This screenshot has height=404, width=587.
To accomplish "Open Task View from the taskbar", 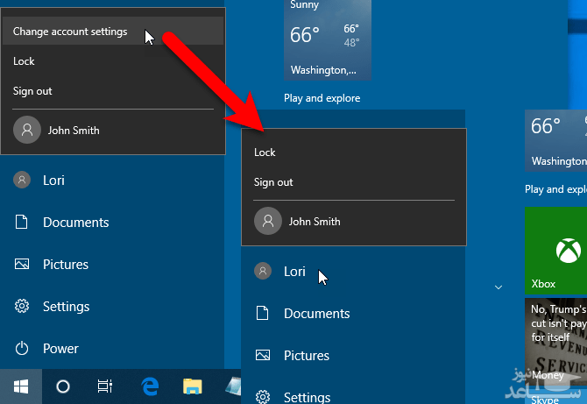I will [x=105, y=386].
